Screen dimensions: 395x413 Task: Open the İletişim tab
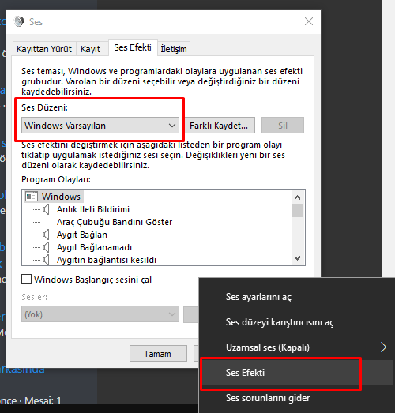174,49
